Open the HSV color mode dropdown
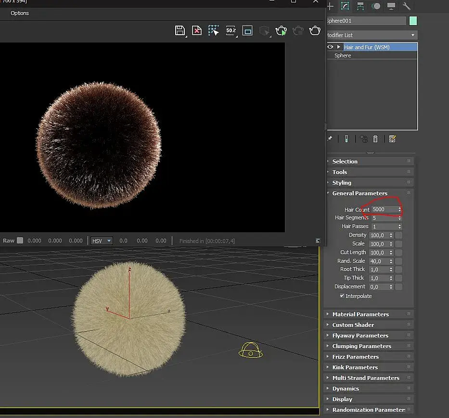Screen dimensions: 449x418 coord(102,241)
